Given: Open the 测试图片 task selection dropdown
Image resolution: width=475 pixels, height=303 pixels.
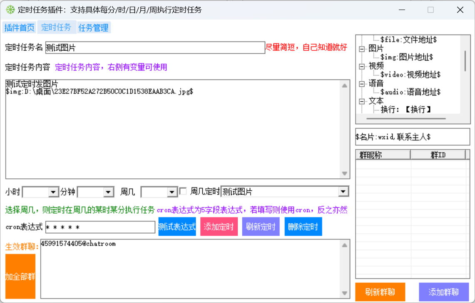Looking at the screenshot, I should pos(343,192).
